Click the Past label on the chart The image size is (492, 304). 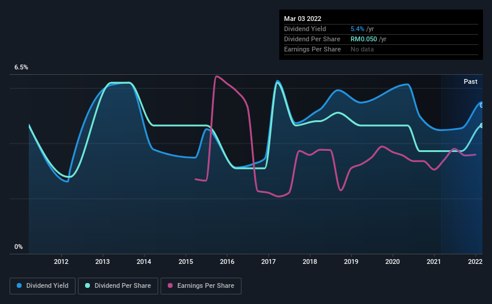[470, 81]
